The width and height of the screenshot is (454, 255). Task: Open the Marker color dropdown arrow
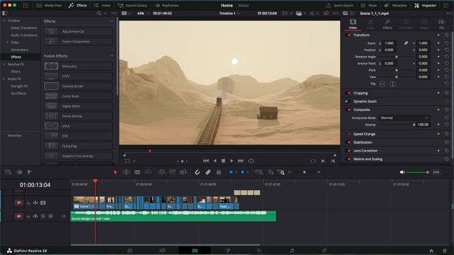tap(248, 173)
